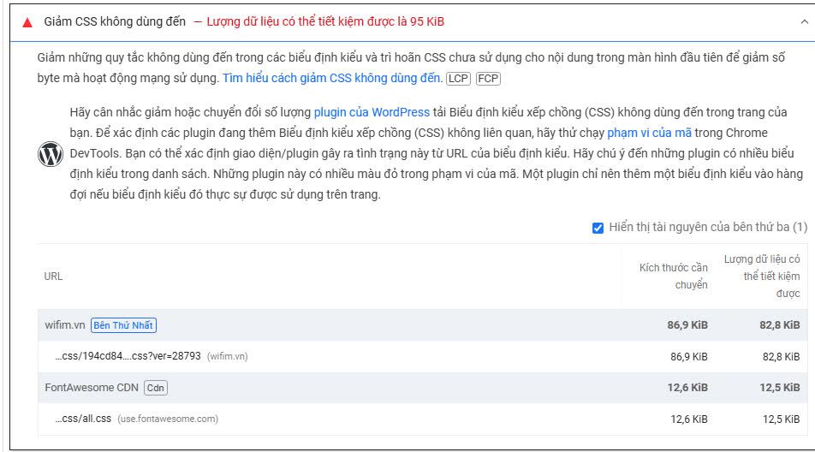This screenshot has height=452, width=815.
Task: Open the ...css/194cd84....css?ver=28793 URL
Action: (x=128, y=356)
